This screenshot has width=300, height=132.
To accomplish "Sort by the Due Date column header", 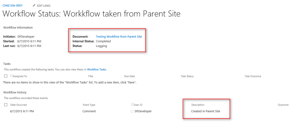I will point(129,76).
